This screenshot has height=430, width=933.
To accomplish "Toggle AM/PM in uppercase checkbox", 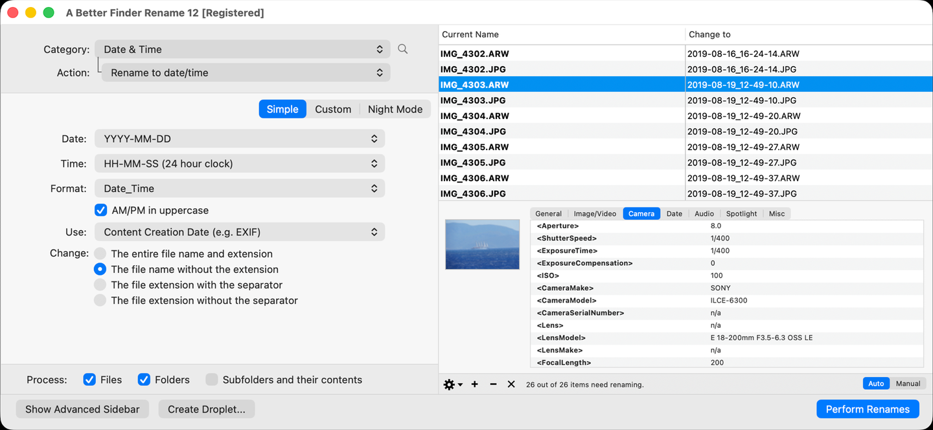I will click(x=100, y=210).
